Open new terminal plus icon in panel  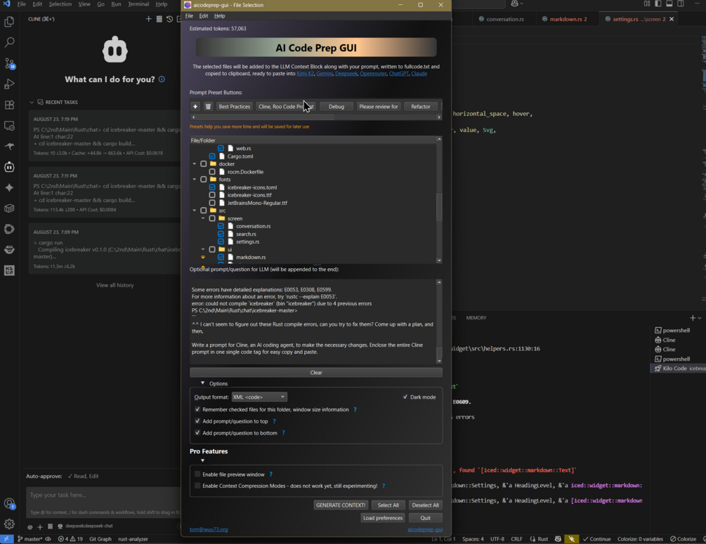coord(693,318)
